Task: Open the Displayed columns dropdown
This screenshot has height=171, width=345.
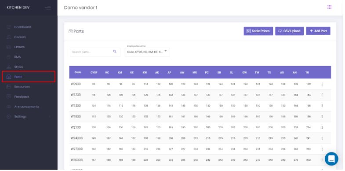Action: (x=147, y=52)
